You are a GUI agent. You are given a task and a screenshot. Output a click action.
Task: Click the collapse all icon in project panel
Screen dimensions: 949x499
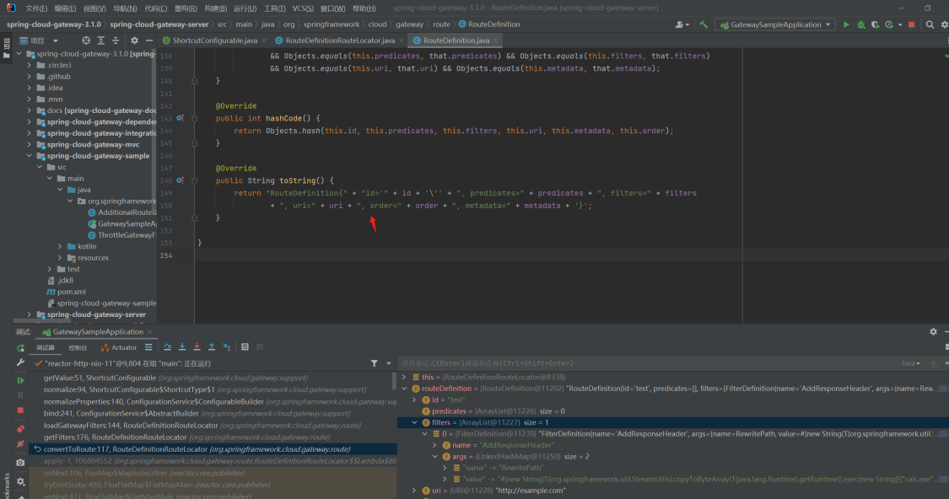(x=116, y=40)
